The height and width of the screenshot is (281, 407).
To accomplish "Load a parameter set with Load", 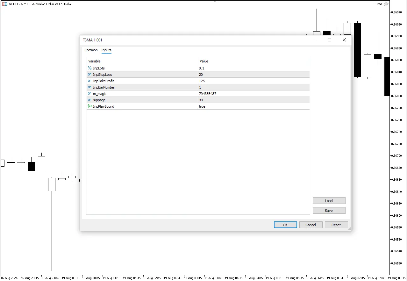I will pos(329,201).
